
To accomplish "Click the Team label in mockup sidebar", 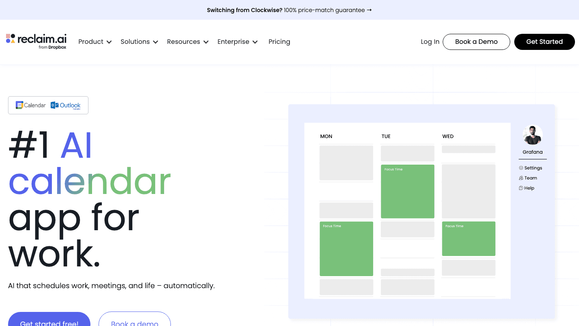I will pos(531,178).
